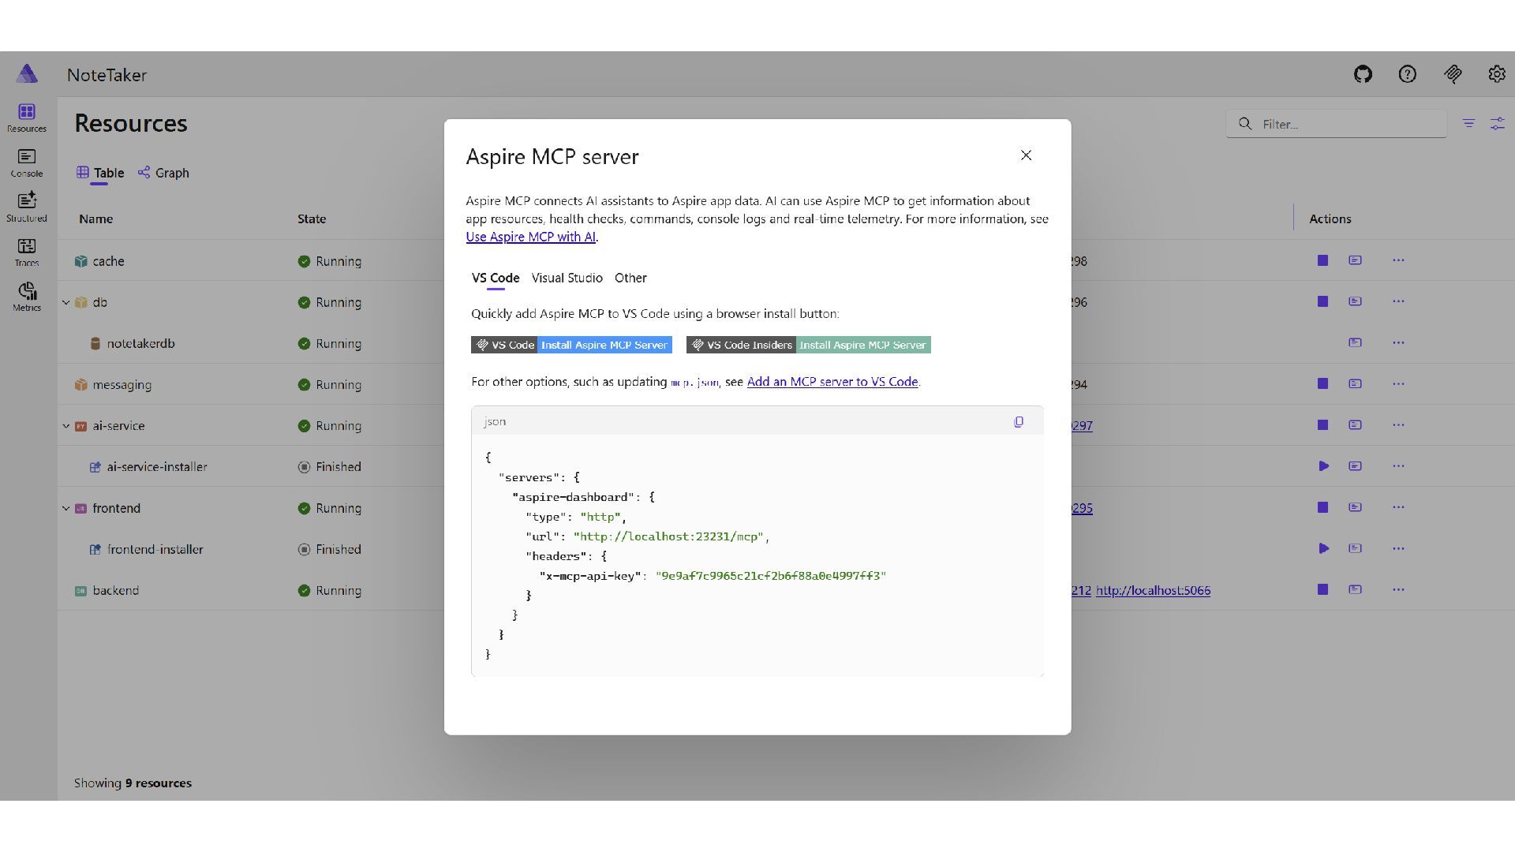Start the frontend-installer resource
1515x852 pixels.
click(1323, 548)
